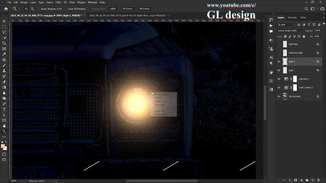Hide the Color Lookup 1 layer
Screen dimensions: 326x183
(x=279, y=87)
